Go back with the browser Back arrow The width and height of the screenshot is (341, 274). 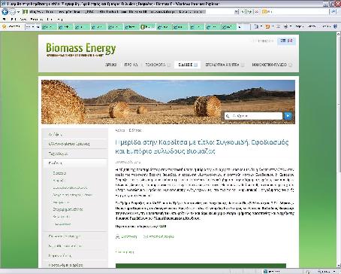[x=5, y=11]
